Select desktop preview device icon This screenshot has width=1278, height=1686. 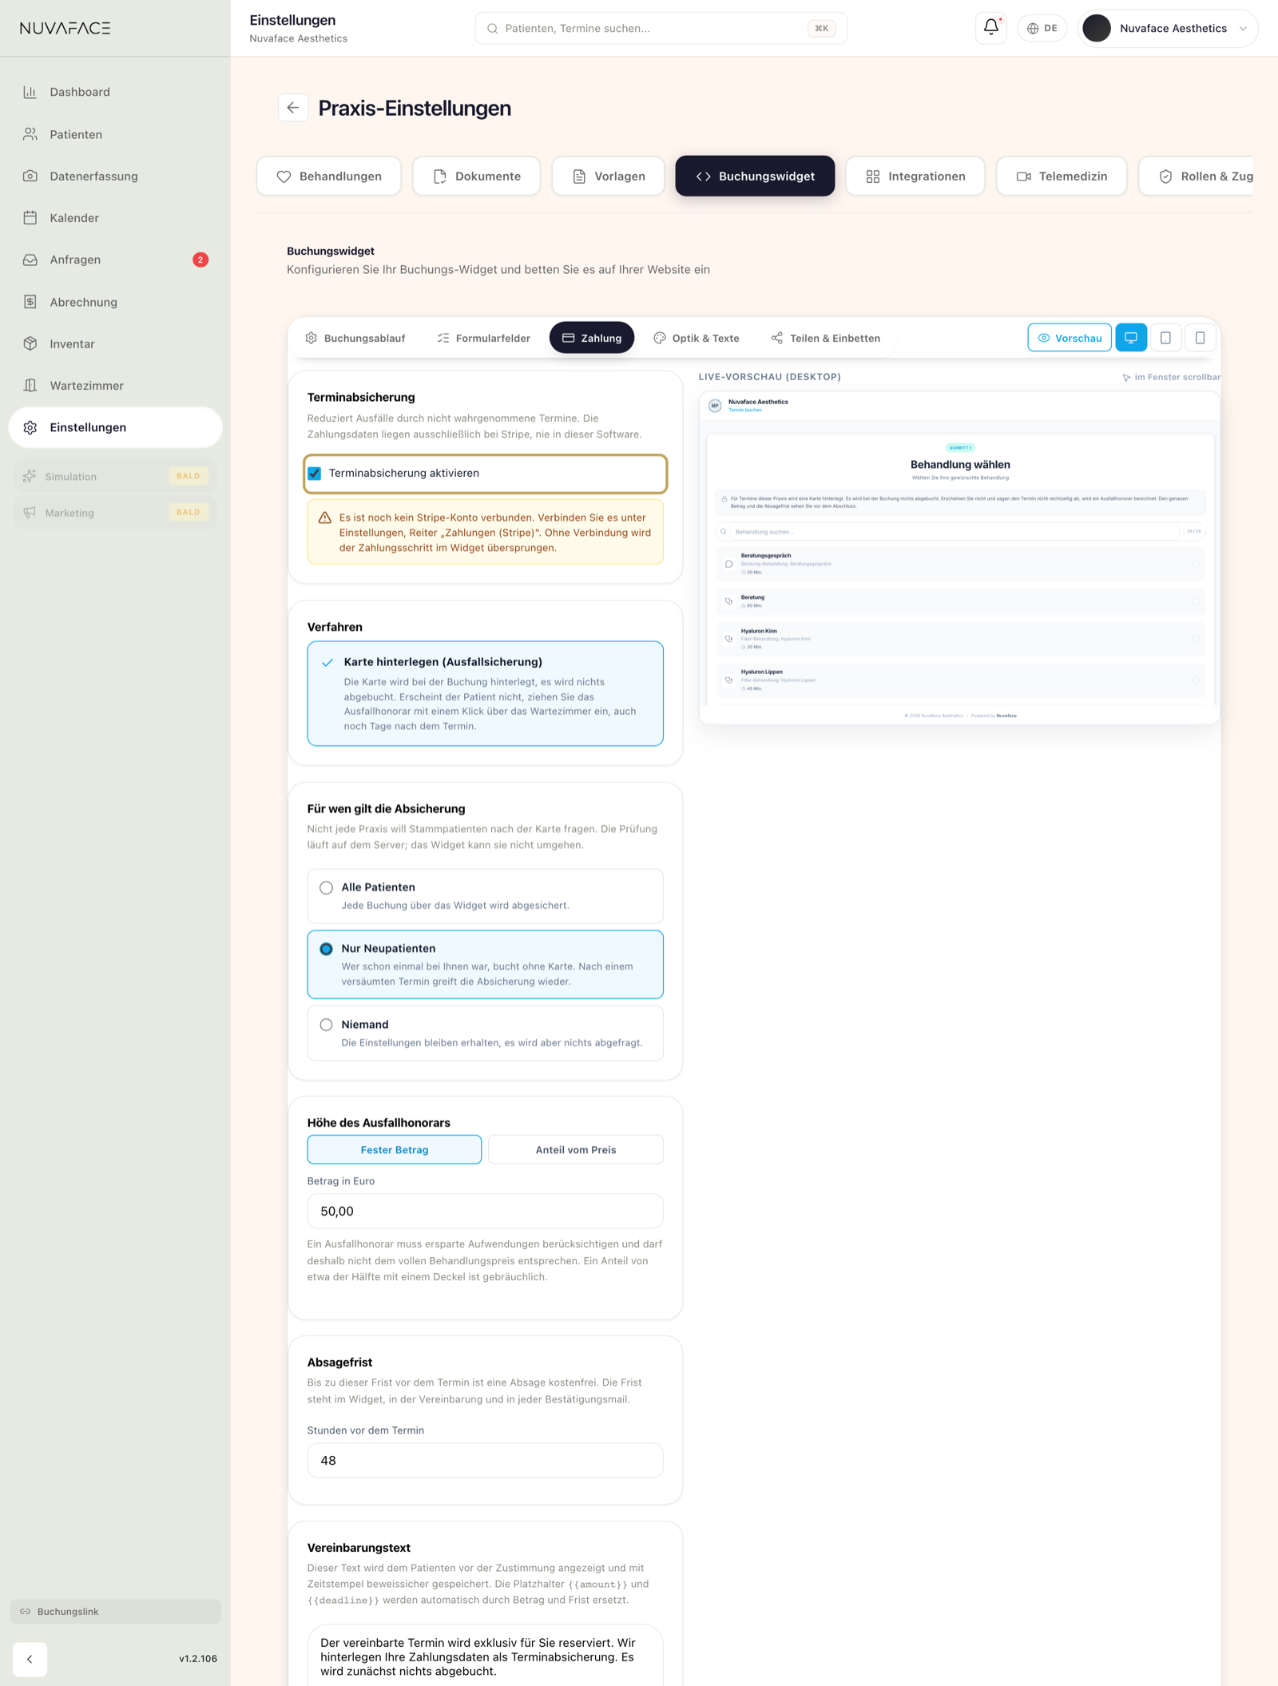pyautogui.click(x=1131, y=338)
